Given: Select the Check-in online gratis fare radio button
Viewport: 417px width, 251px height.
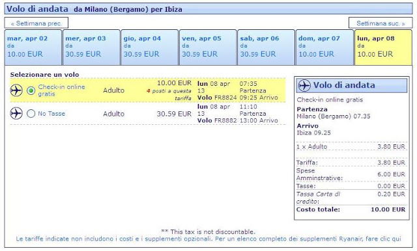Looking at the screenshot, I should pos(31,91).
